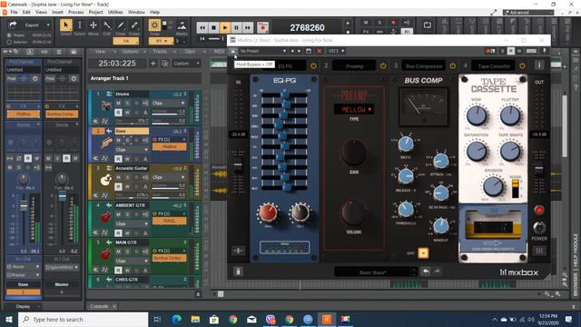Select the Smart tool in the toolbar
581x327 pixels.
66,25
